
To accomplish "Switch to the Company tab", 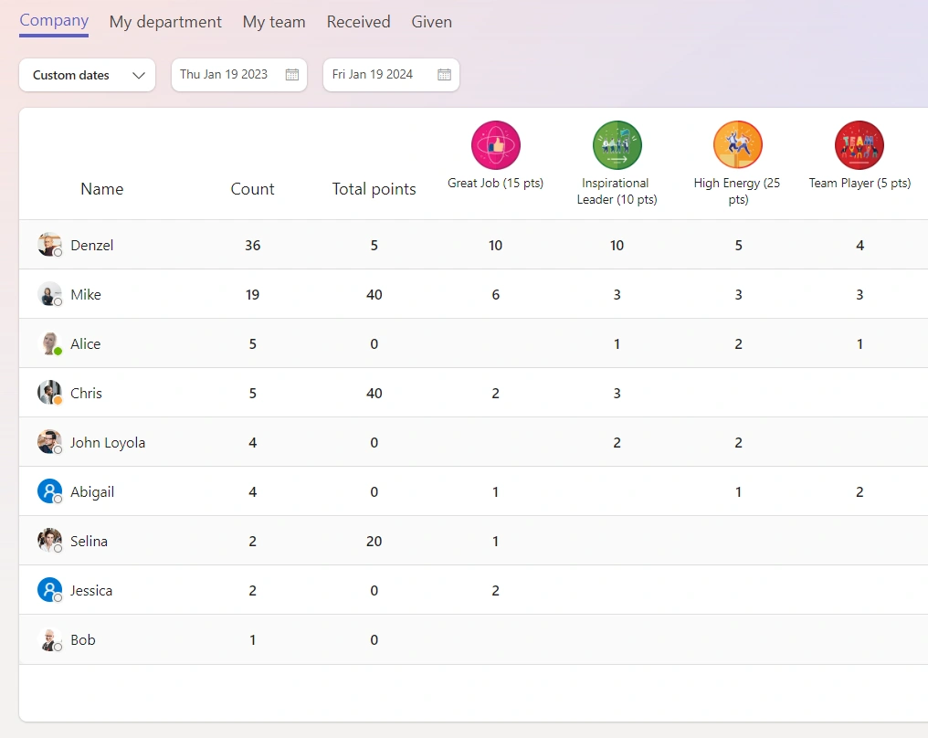I will tap(54, 21).
